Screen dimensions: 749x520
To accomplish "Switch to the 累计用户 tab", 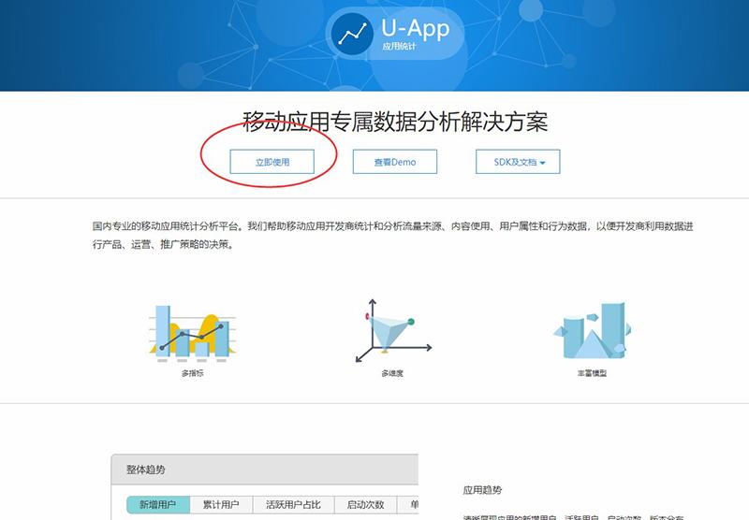I will [x=221, y=505].
